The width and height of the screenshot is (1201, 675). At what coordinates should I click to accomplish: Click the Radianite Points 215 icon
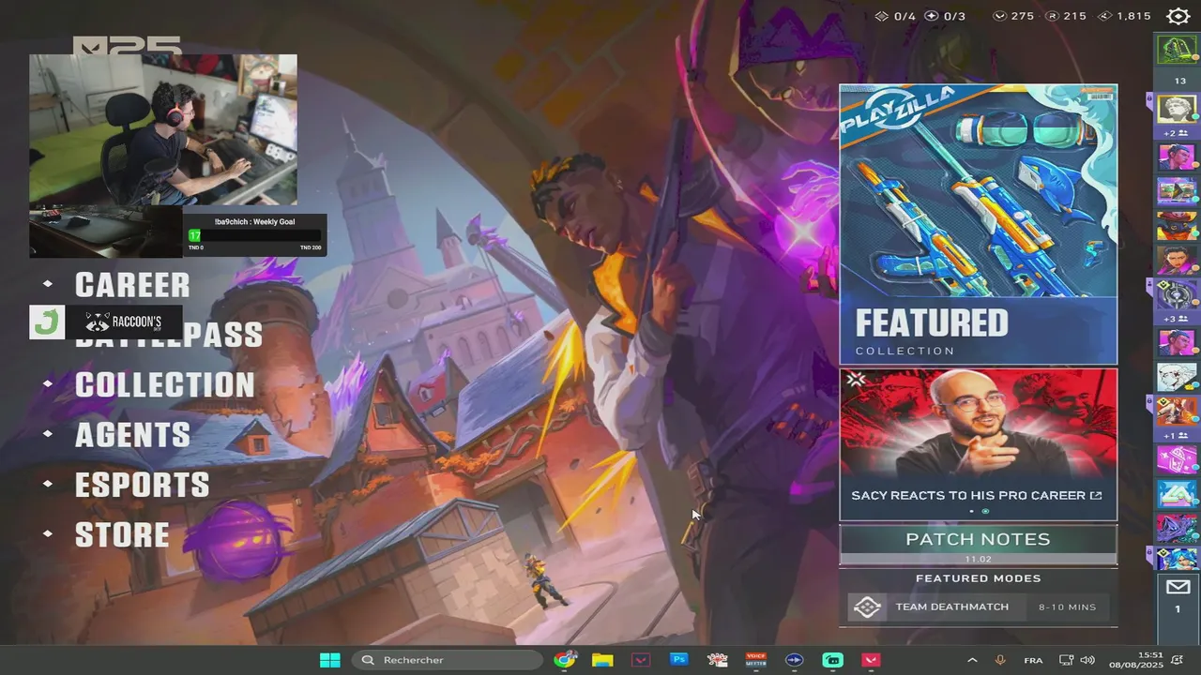click(1052, 16)
